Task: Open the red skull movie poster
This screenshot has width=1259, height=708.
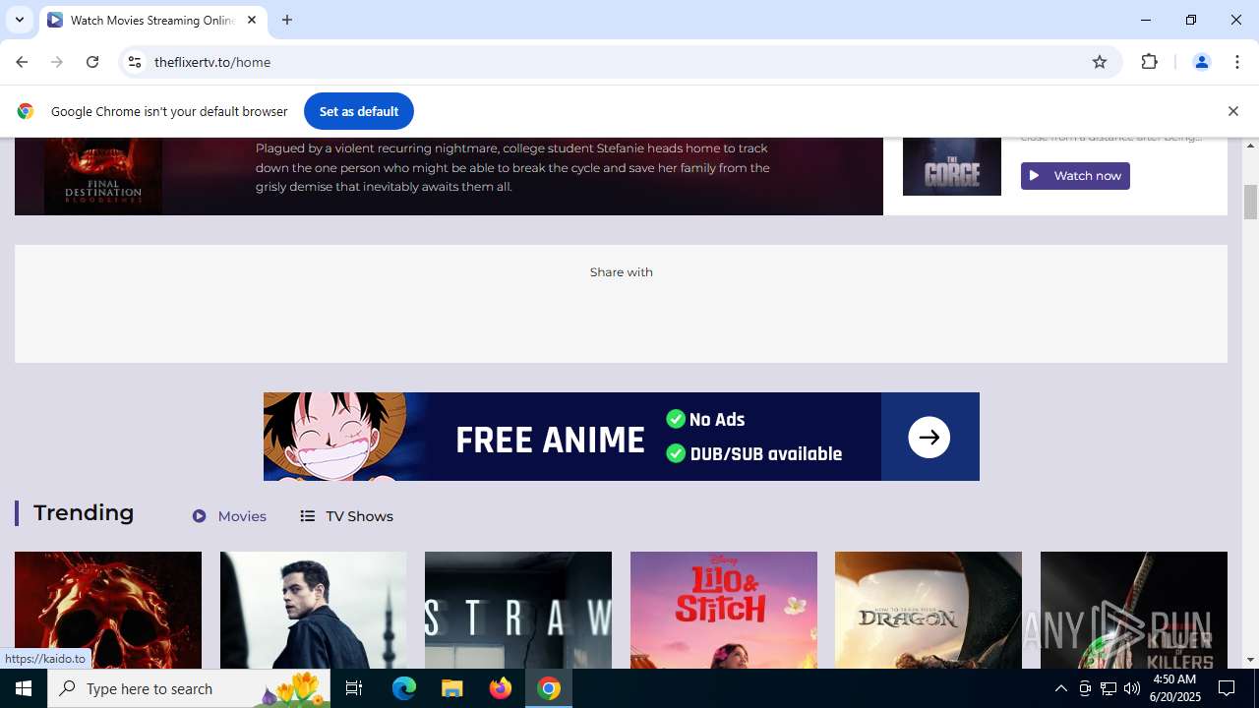Action: pos(108,610)
